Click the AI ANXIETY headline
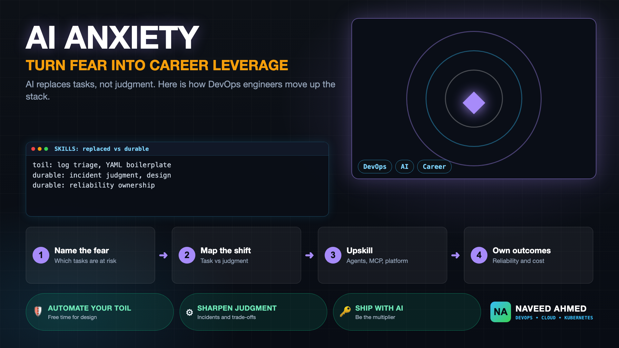The height and width of the screenshot is (348, 619). (112, 38)
